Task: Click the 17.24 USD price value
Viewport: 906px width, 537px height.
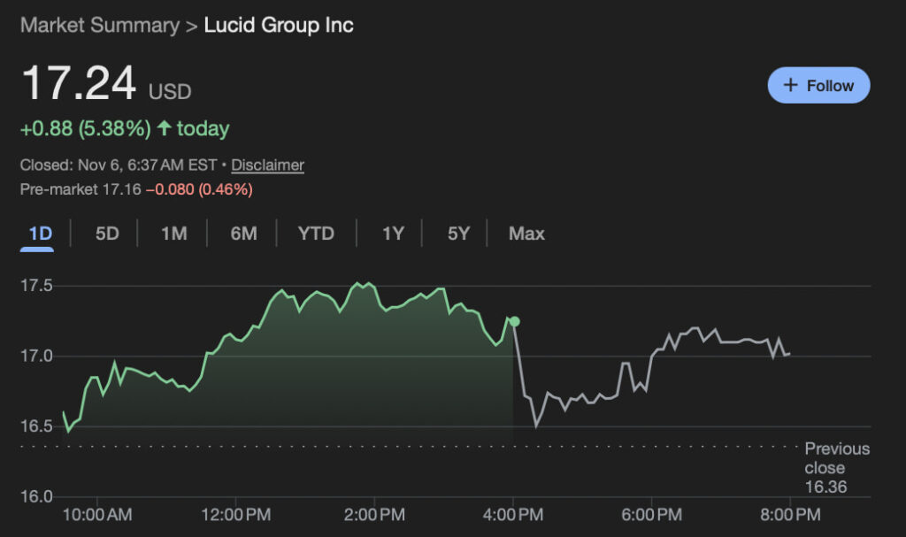Action: pos(80,85)
